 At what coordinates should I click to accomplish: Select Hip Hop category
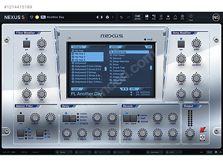[x=87, y=51]
